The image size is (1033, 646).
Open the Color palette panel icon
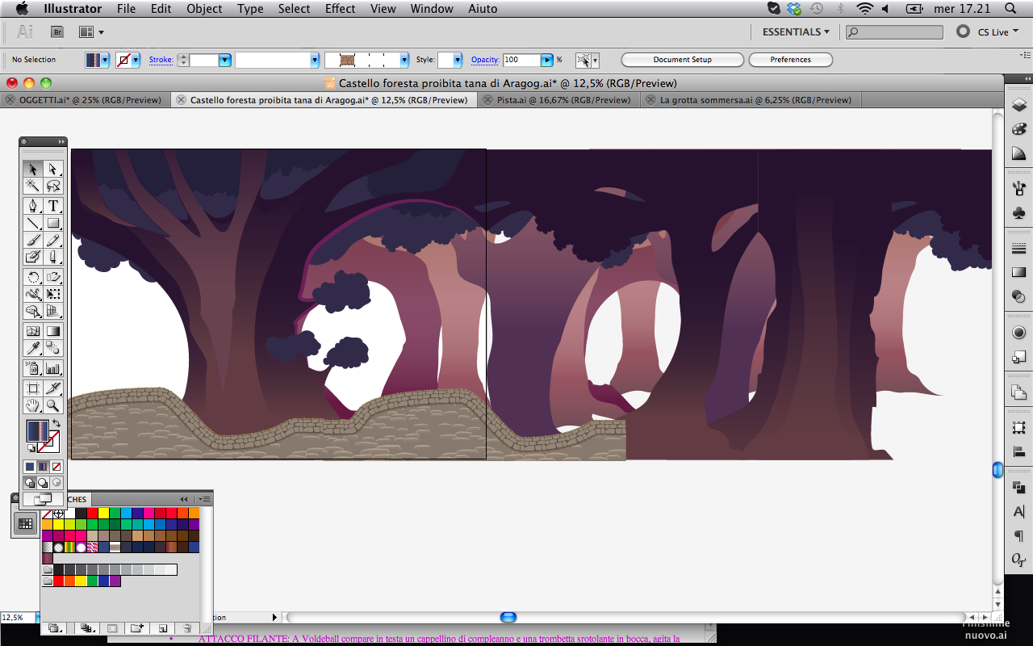1018,129
